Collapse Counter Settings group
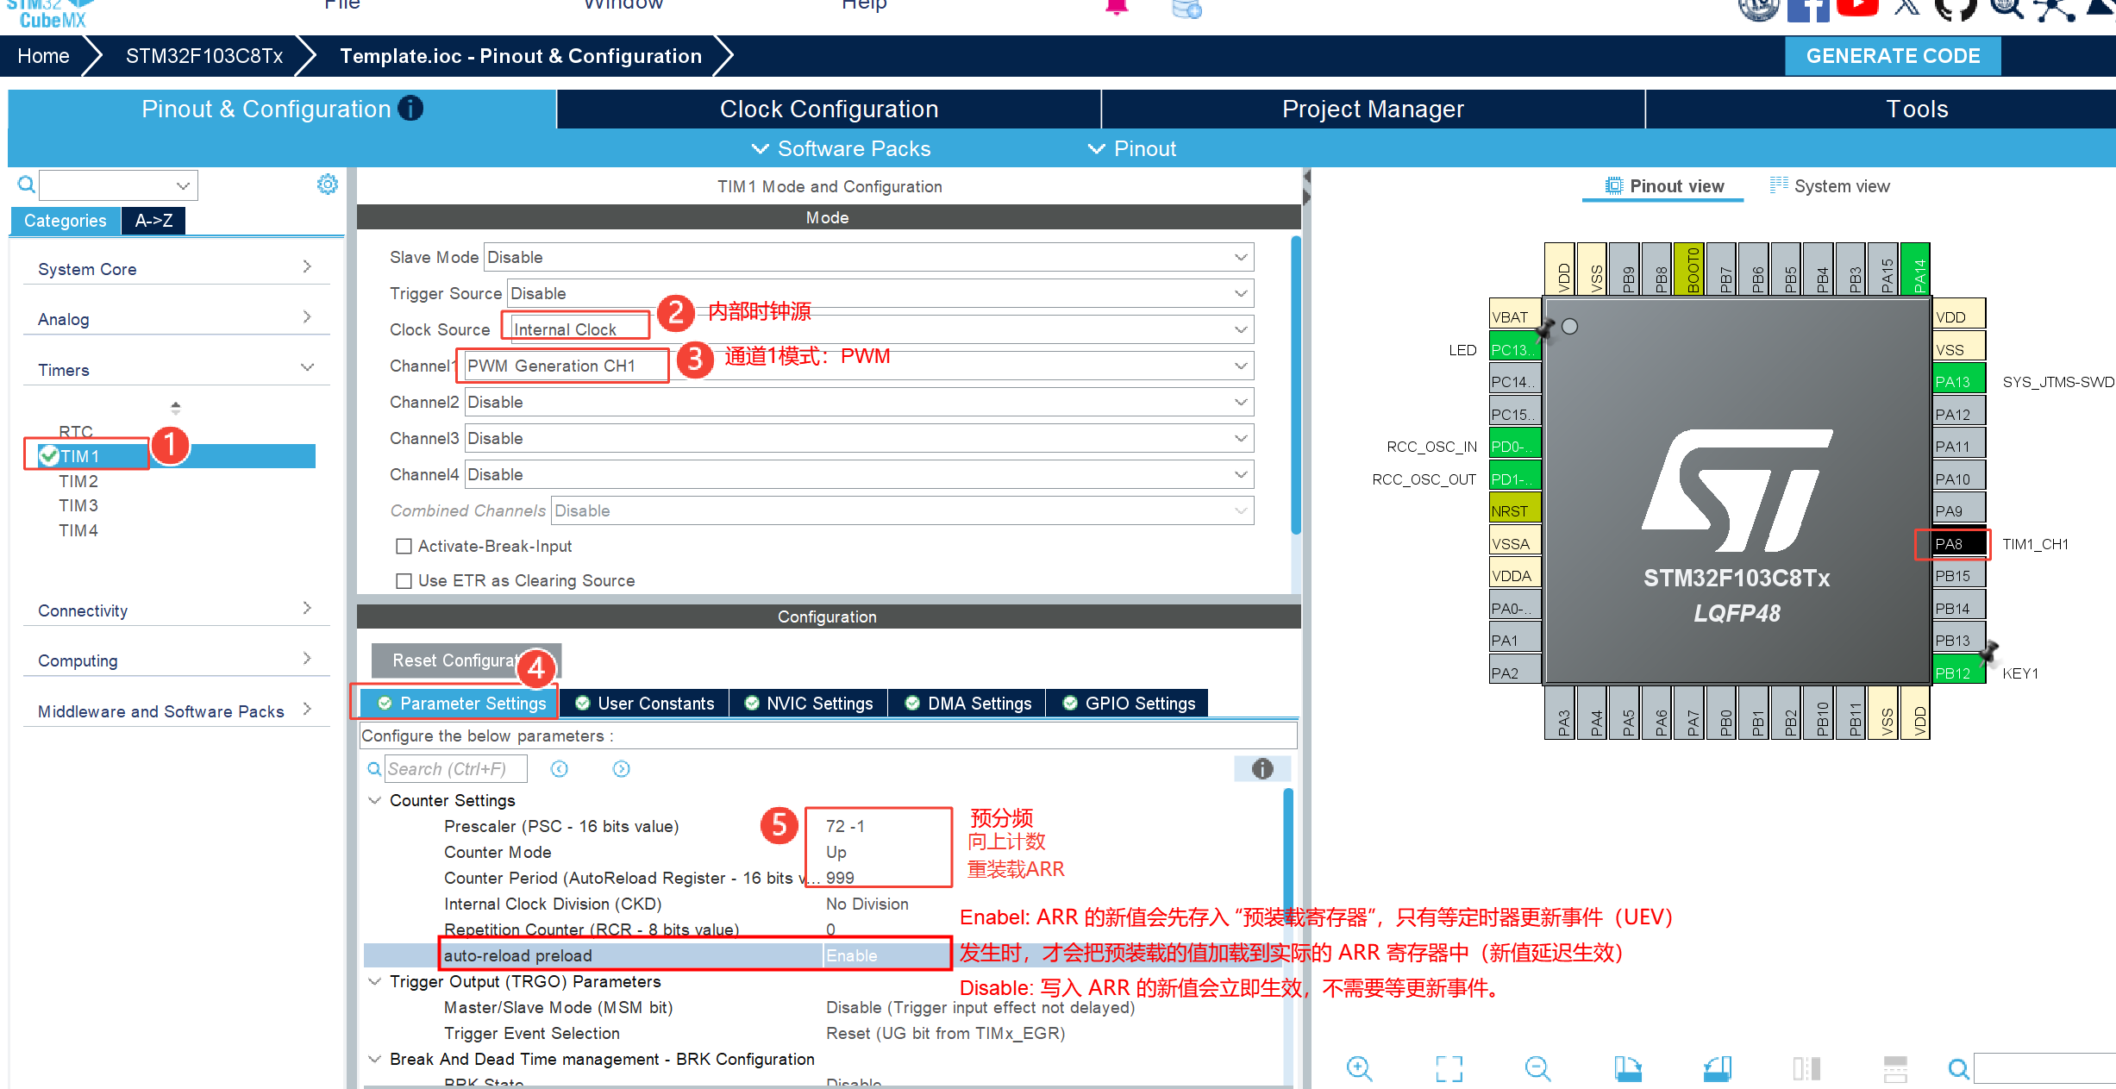Viewport: 2116px width, 1089px height. pos(374,800)
